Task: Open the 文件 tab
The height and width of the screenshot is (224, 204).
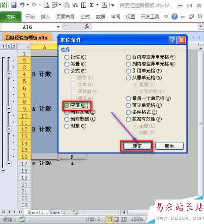Action: (11, 17)
